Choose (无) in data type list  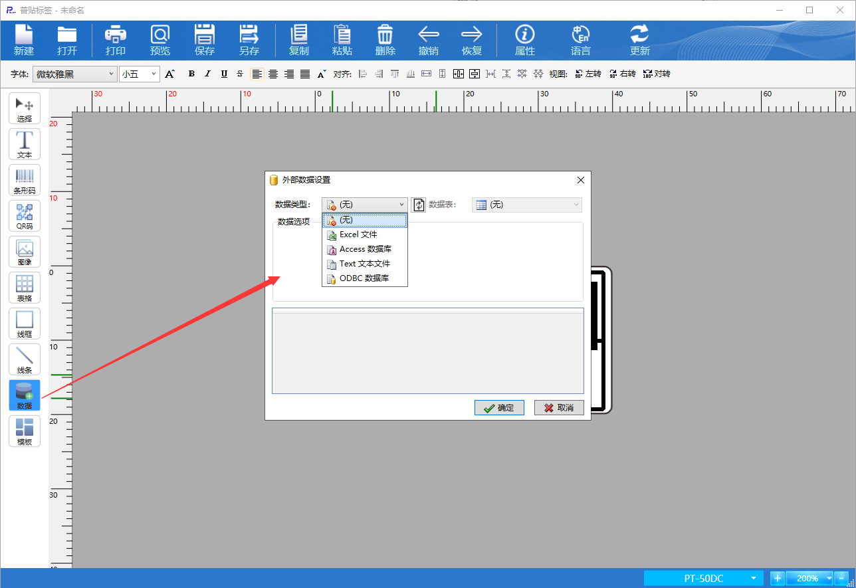point(365,220)
